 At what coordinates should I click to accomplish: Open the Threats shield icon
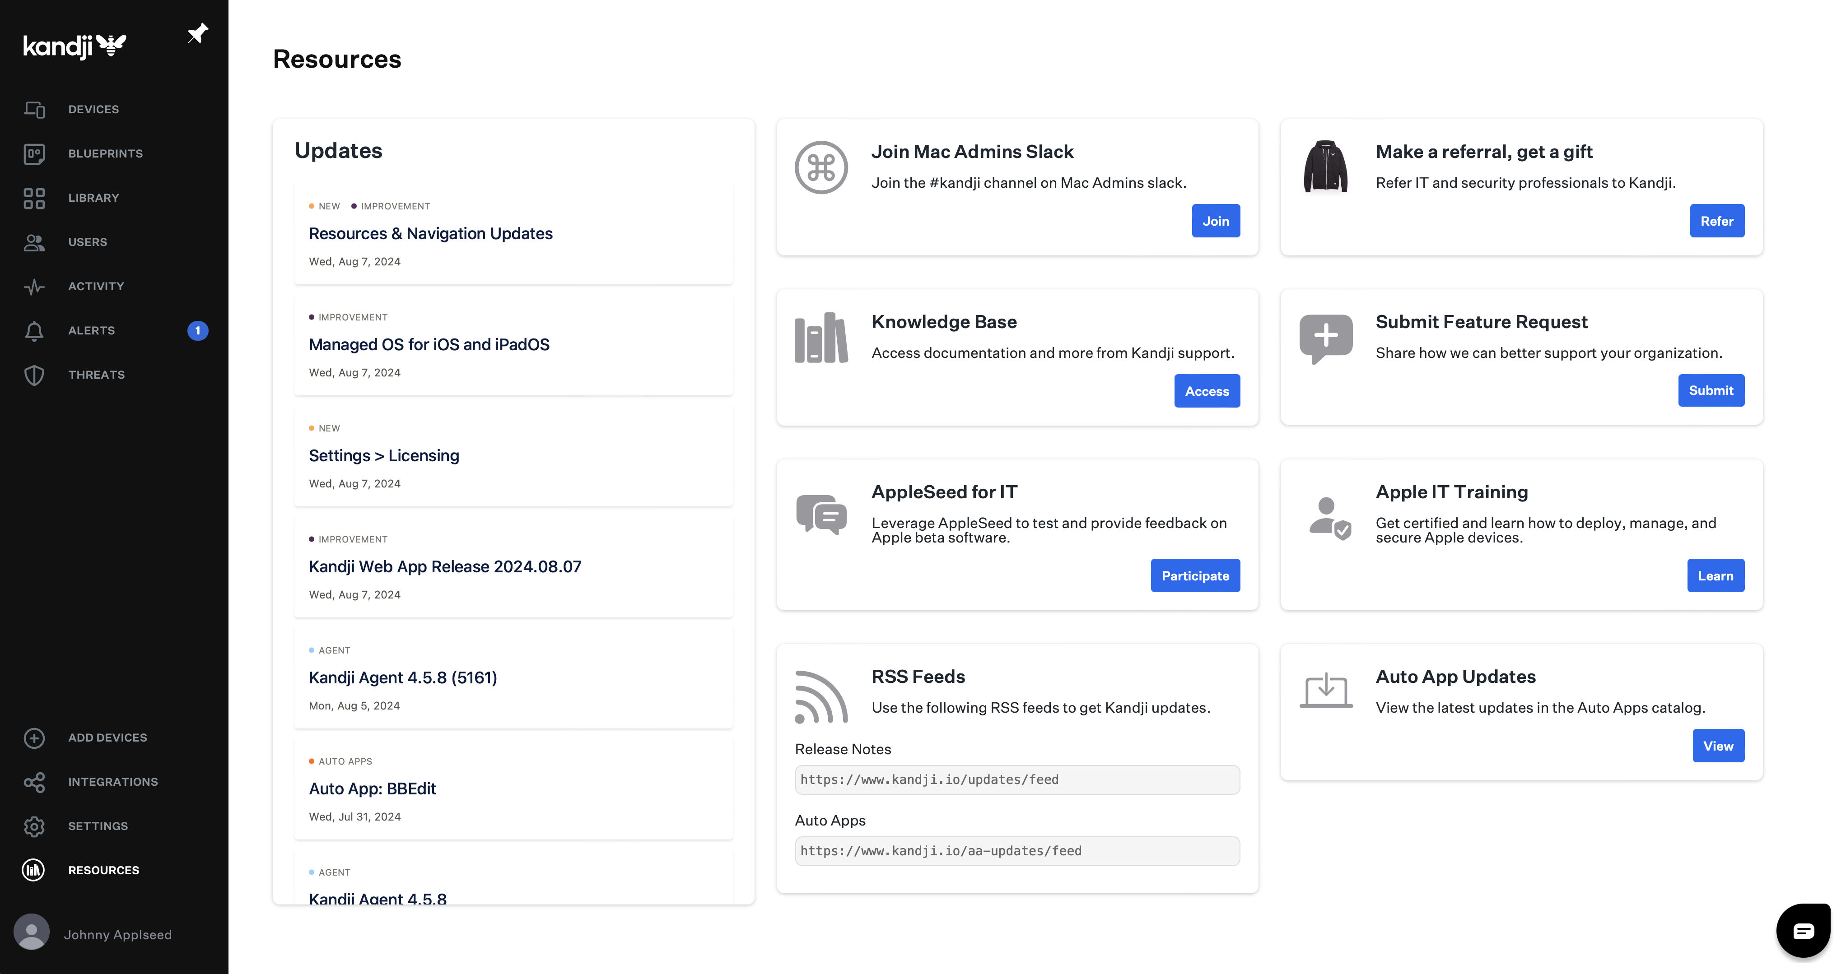click(x=34, y=375)
